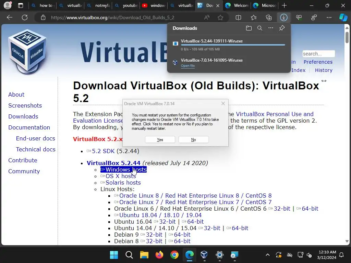This screenshot has width=351, height=263.
Task: Open the Preferences link
Action: click(318, 62)
